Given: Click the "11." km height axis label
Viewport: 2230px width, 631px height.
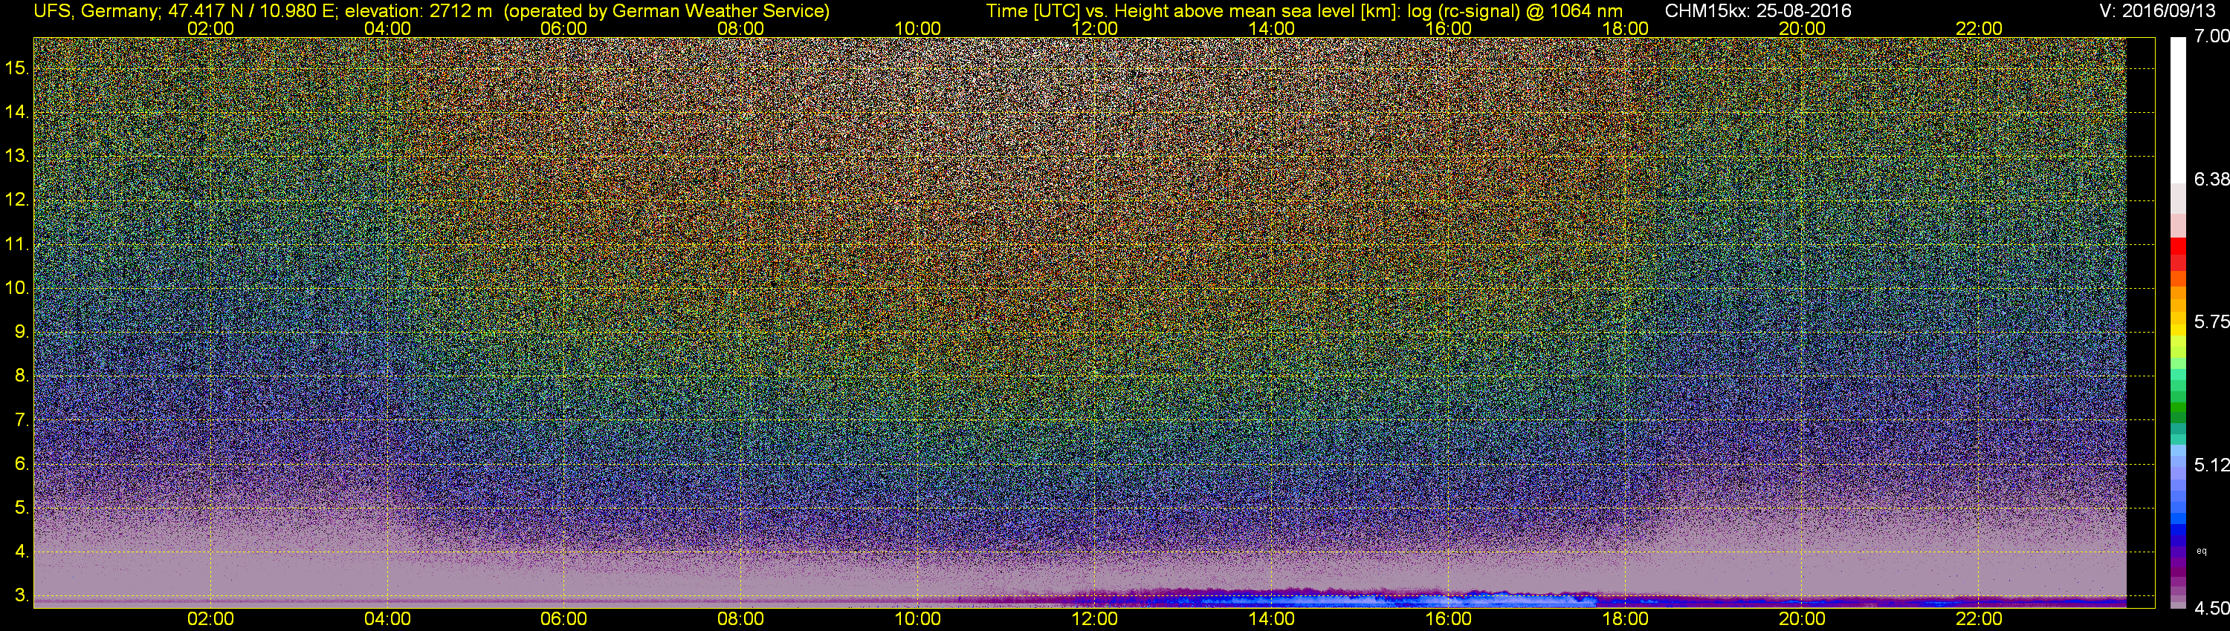Looking at the screenshot, I should pos(17,243).
